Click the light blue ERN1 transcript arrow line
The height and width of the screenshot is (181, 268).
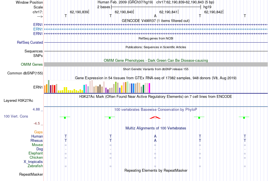[156, 29]
